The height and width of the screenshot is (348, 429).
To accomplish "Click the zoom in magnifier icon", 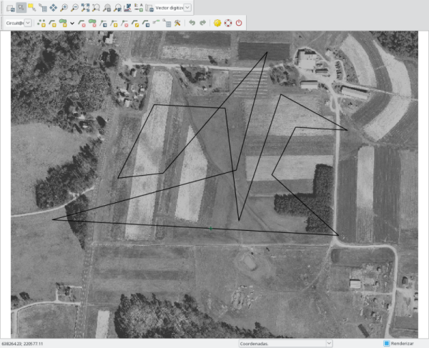I will click(64, 7).
